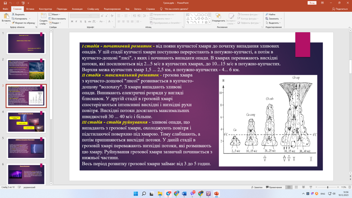Image resolution: width=352 pixels, height=198 pixels.
Task: Toggle the Comments (Примечания) pane
Action: click(273, 187)
